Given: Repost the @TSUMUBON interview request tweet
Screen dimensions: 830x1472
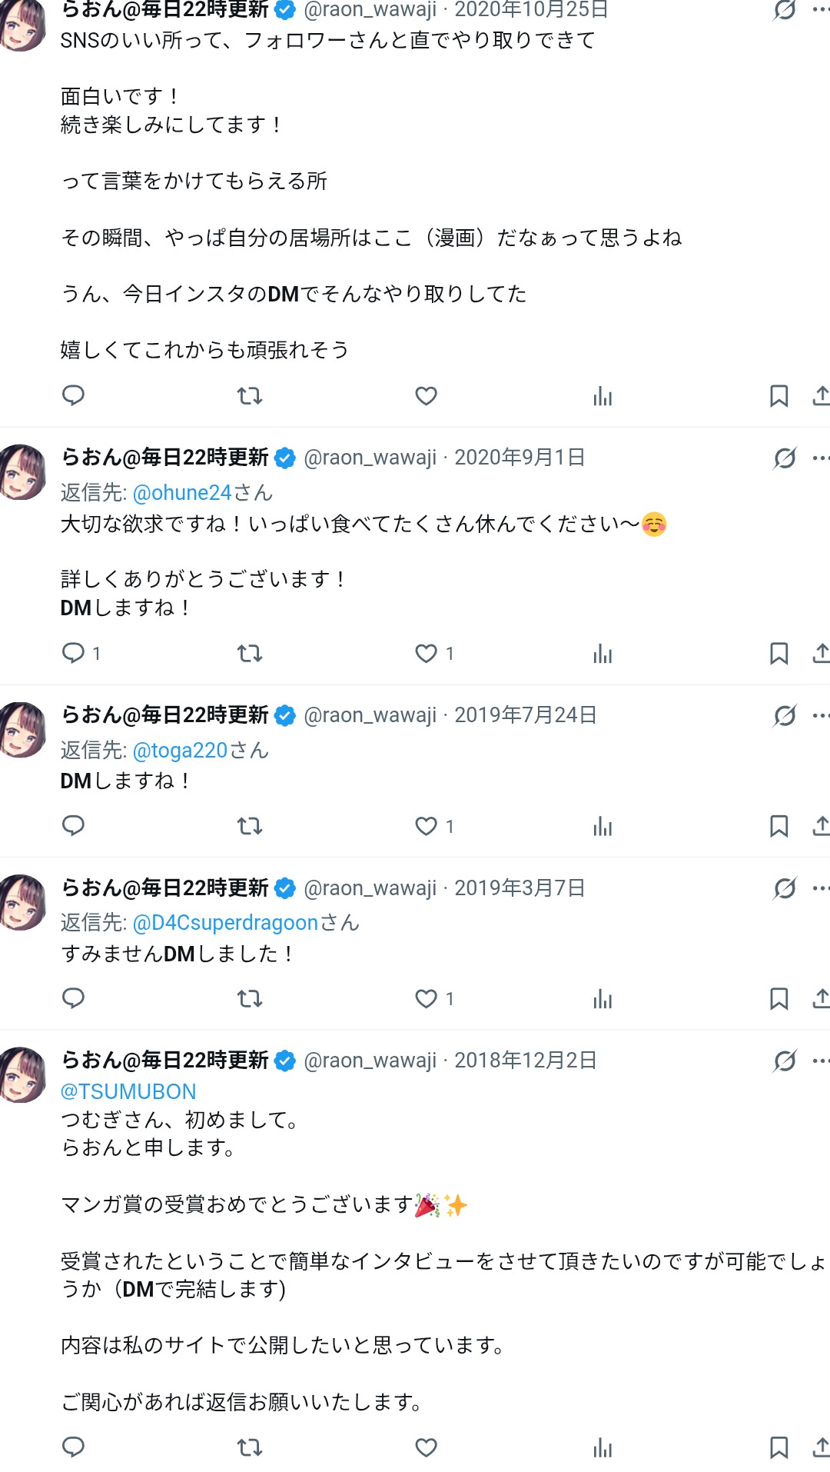Looking at the screenshot, I should 250,1447.
